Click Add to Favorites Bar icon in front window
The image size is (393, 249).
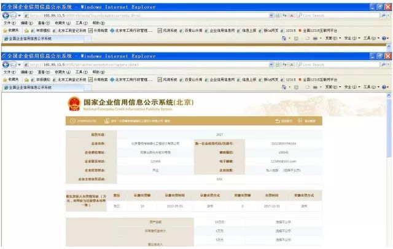[26, 80]
